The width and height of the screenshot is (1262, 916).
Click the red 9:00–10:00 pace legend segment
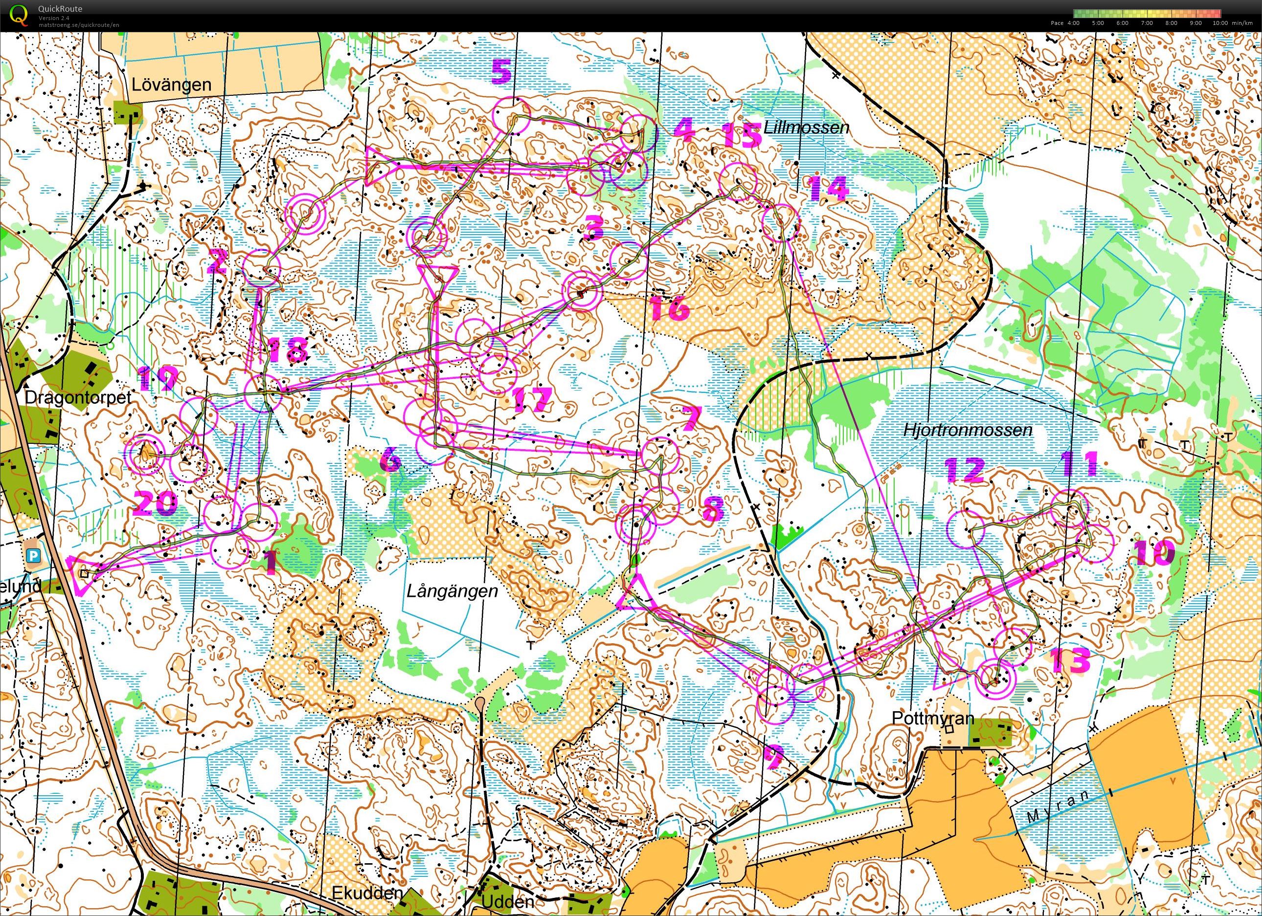tap(1208, 14)
